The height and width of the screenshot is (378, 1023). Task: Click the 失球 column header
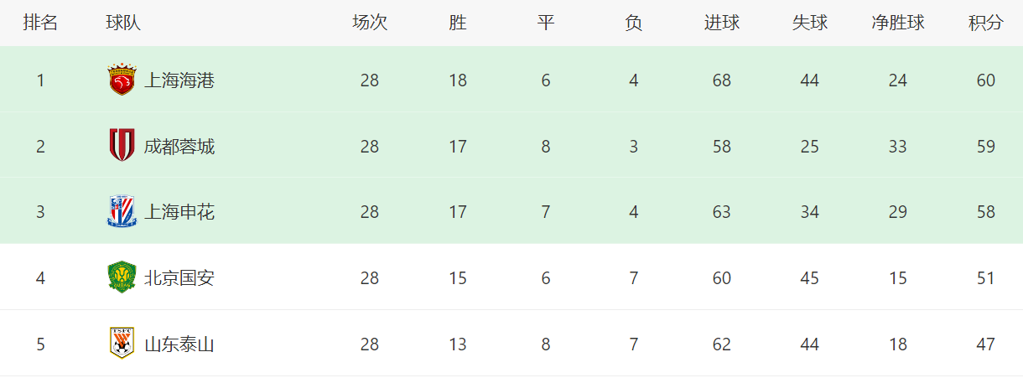(809, 23)
